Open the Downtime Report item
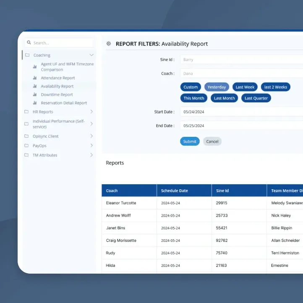303x303 pixels. [57, 94]
